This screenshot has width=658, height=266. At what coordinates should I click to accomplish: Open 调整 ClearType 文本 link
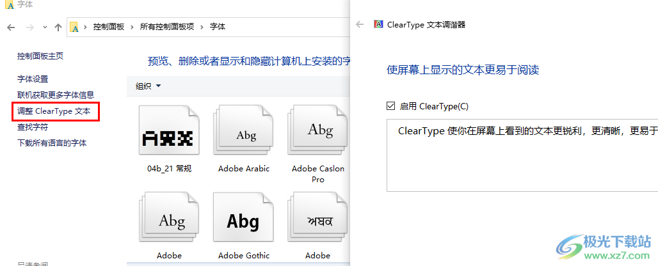54,111
